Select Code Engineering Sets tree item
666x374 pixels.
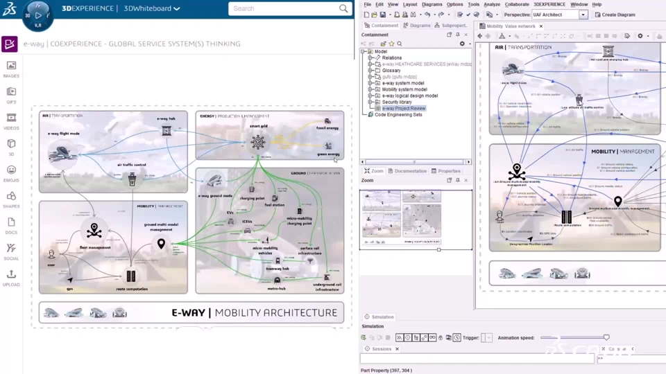click(x=398, y=114)
